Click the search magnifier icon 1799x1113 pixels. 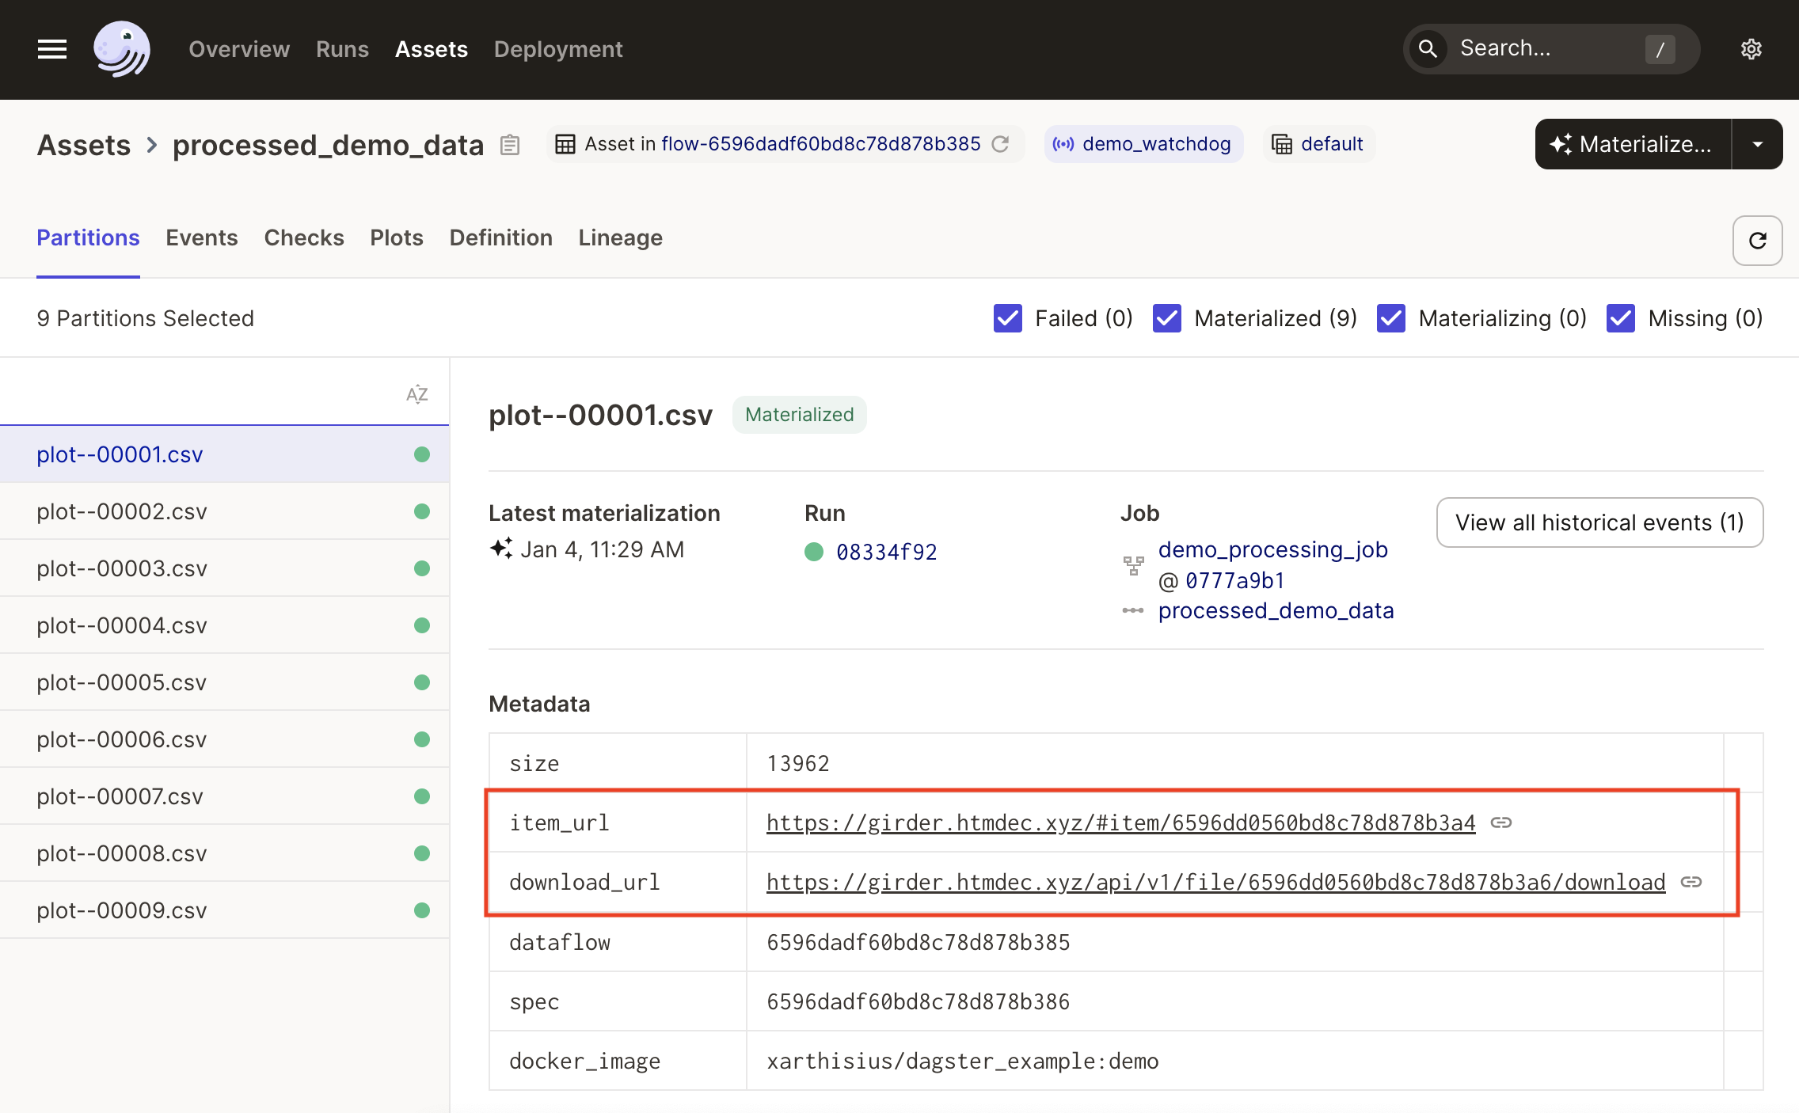(1428, 49)
